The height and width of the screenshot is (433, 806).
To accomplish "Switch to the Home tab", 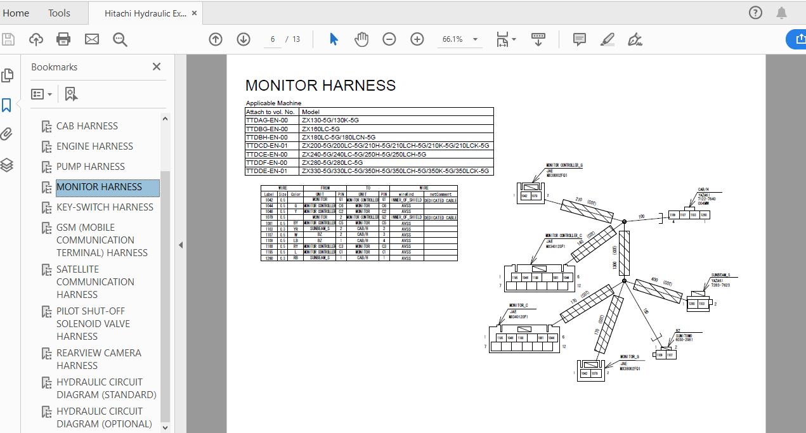I will [16, 13].
